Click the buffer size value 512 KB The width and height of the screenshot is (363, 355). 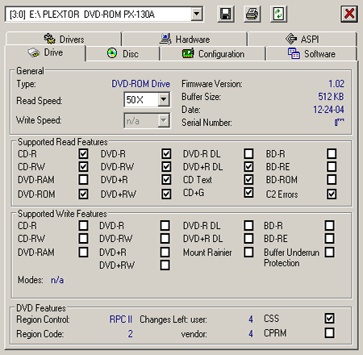(x=331, y=97)
